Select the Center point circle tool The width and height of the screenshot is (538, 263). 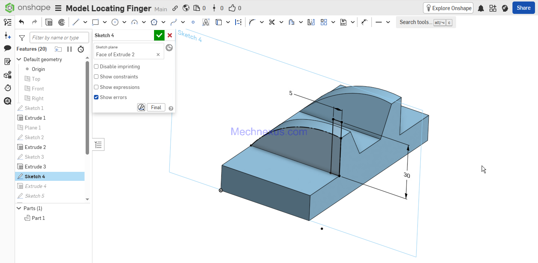coord(115,22)
